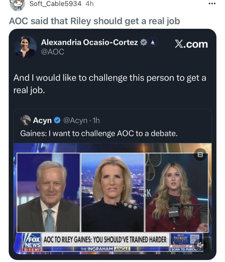This screenshot has height=262, width=225.
Task: Open the Acyn profile avatar
Action: coord(25,120)
